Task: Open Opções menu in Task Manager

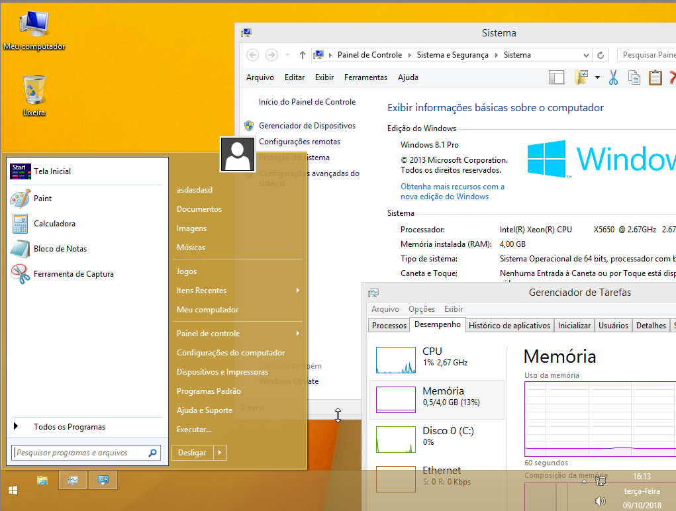Action: (422, 309)
